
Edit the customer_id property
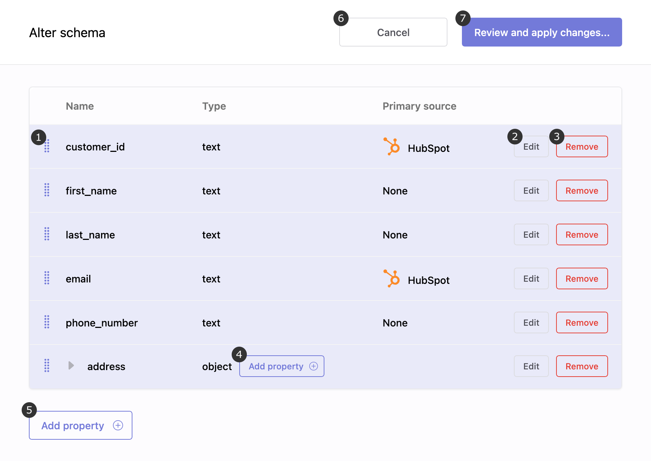tap(531, 147)
